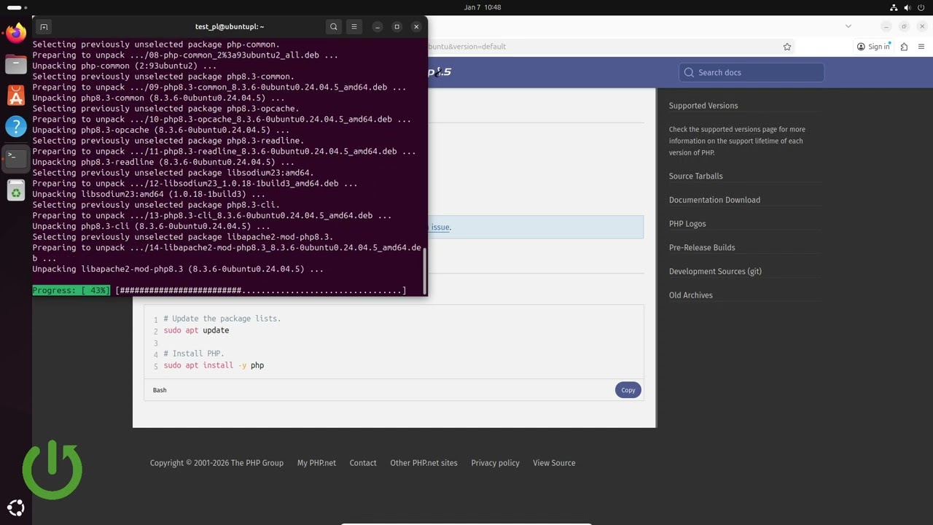Click the PHP 8.5 logo in the header
Viewport: 933px width, 525px height.
[x=440, y=71]
